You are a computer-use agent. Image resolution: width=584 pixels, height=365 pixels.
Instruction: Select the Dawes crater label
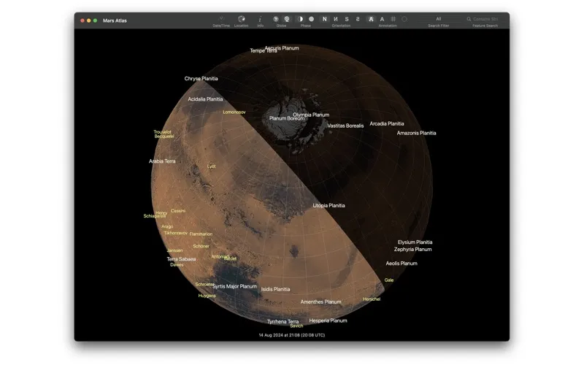point(177,265)
